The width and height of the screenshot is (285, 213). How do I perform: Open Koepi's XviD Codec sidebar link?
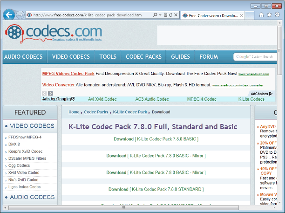pyautogui.click(x=26, y=151)
